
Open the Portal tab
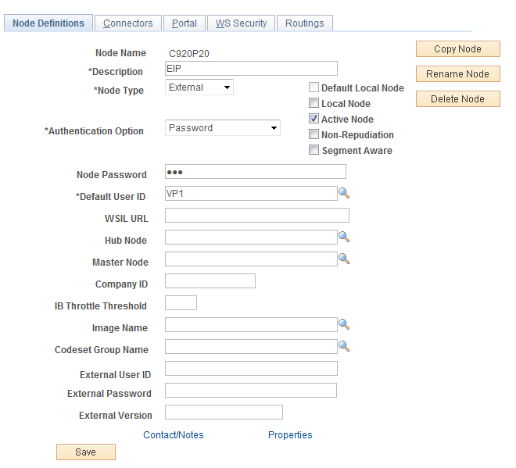pos(185,23)
